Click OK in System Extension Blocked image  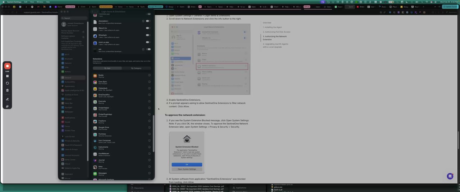pos(187,164)
